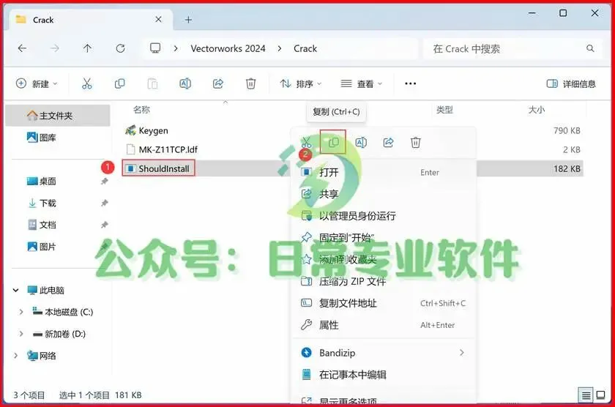This screenshot has height=407, width=615.
Task: Open the 排序 sort dropdown
Action: coord(301,83)
